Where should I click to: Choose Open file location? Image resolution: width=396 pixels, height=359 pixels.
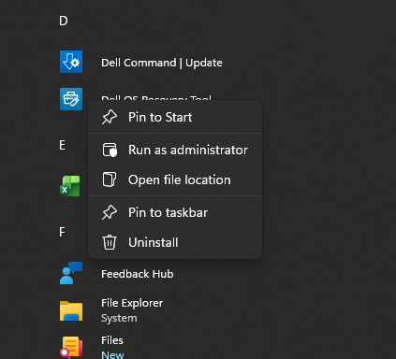(175, 179)
